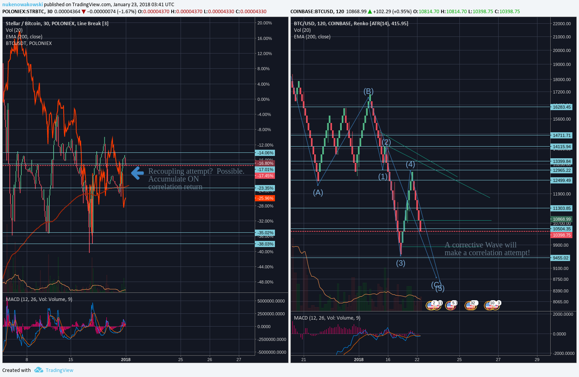Open US flag event icon with badge 32
Screen dimensions: 579x377
point(470,305)
